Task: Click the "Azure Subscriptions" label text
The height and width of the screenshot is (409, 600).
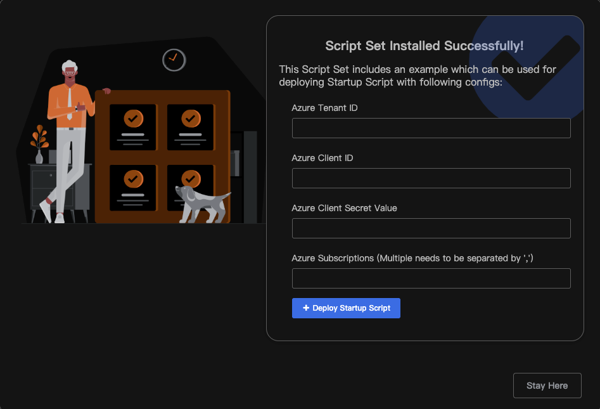Action: tap(333, 259)
